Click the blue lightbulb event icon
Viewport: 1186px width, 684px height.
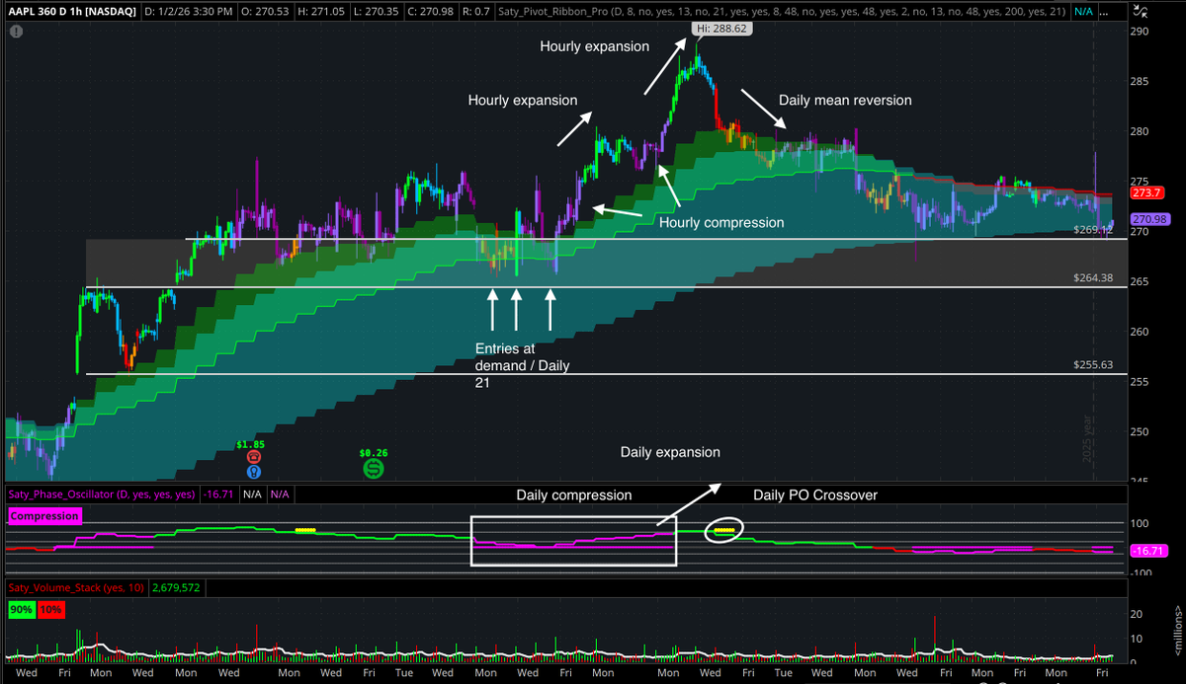pos(254,472)
